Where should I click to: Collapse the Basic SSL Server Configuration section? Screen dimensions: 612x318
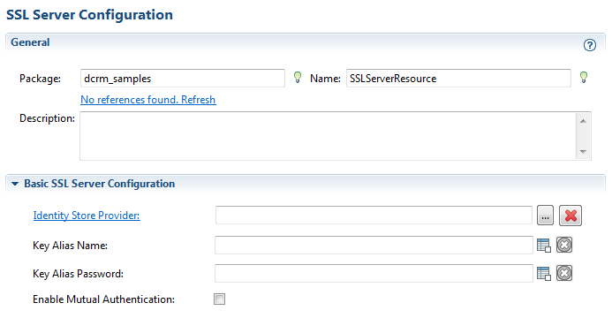(15, 184)
